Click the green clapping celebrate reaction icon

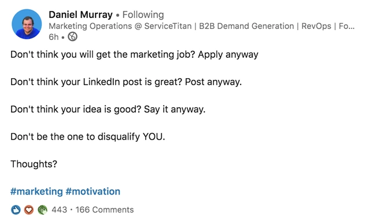click(x=42, y=210)
